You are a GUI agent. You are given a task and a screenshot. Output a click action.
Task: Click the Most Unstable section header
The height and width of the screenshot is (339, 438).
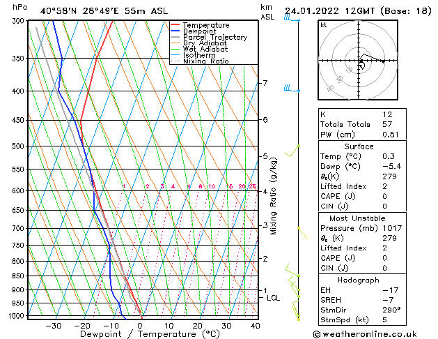(x=359, y=218)
